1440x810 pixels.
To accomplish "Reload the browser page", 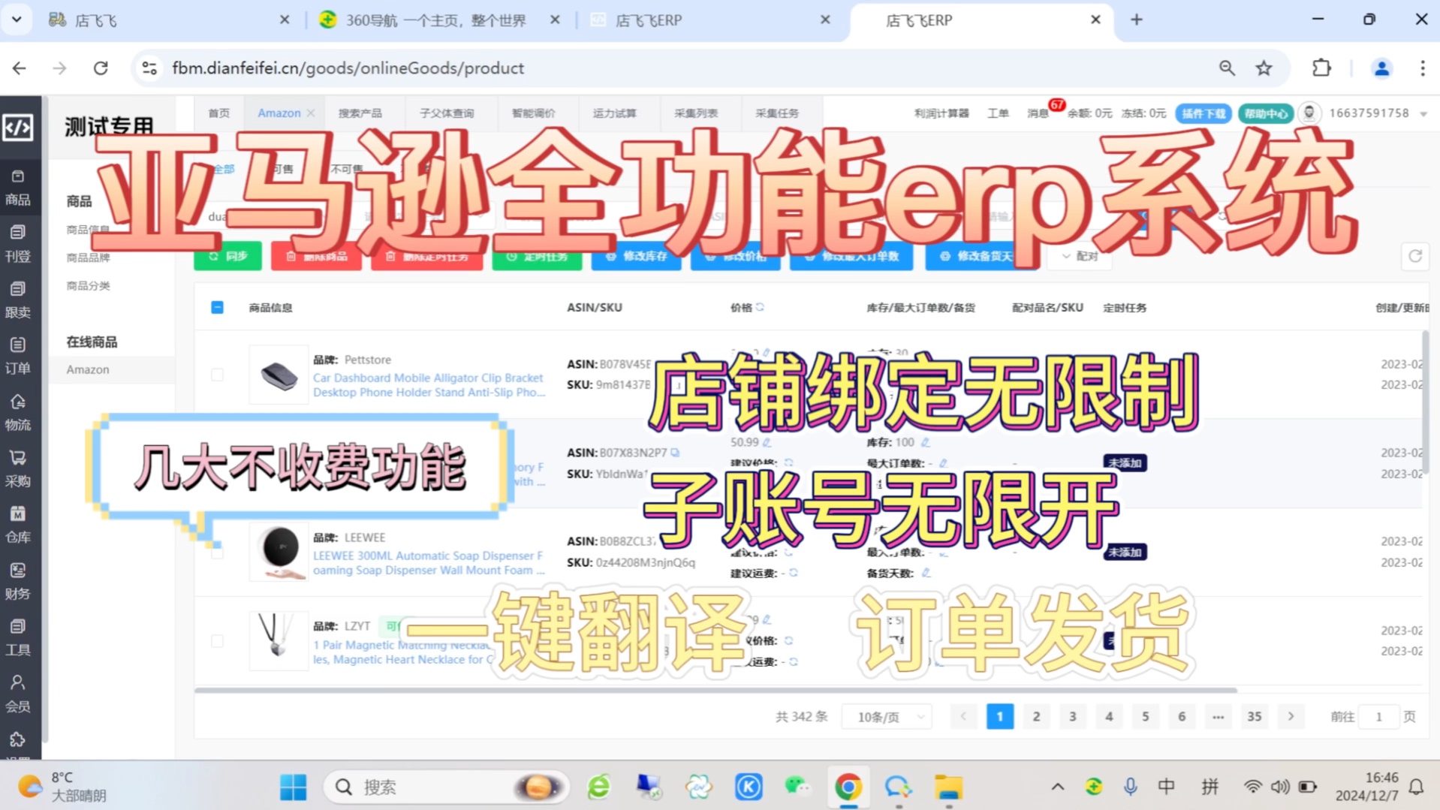I will 101,68.
